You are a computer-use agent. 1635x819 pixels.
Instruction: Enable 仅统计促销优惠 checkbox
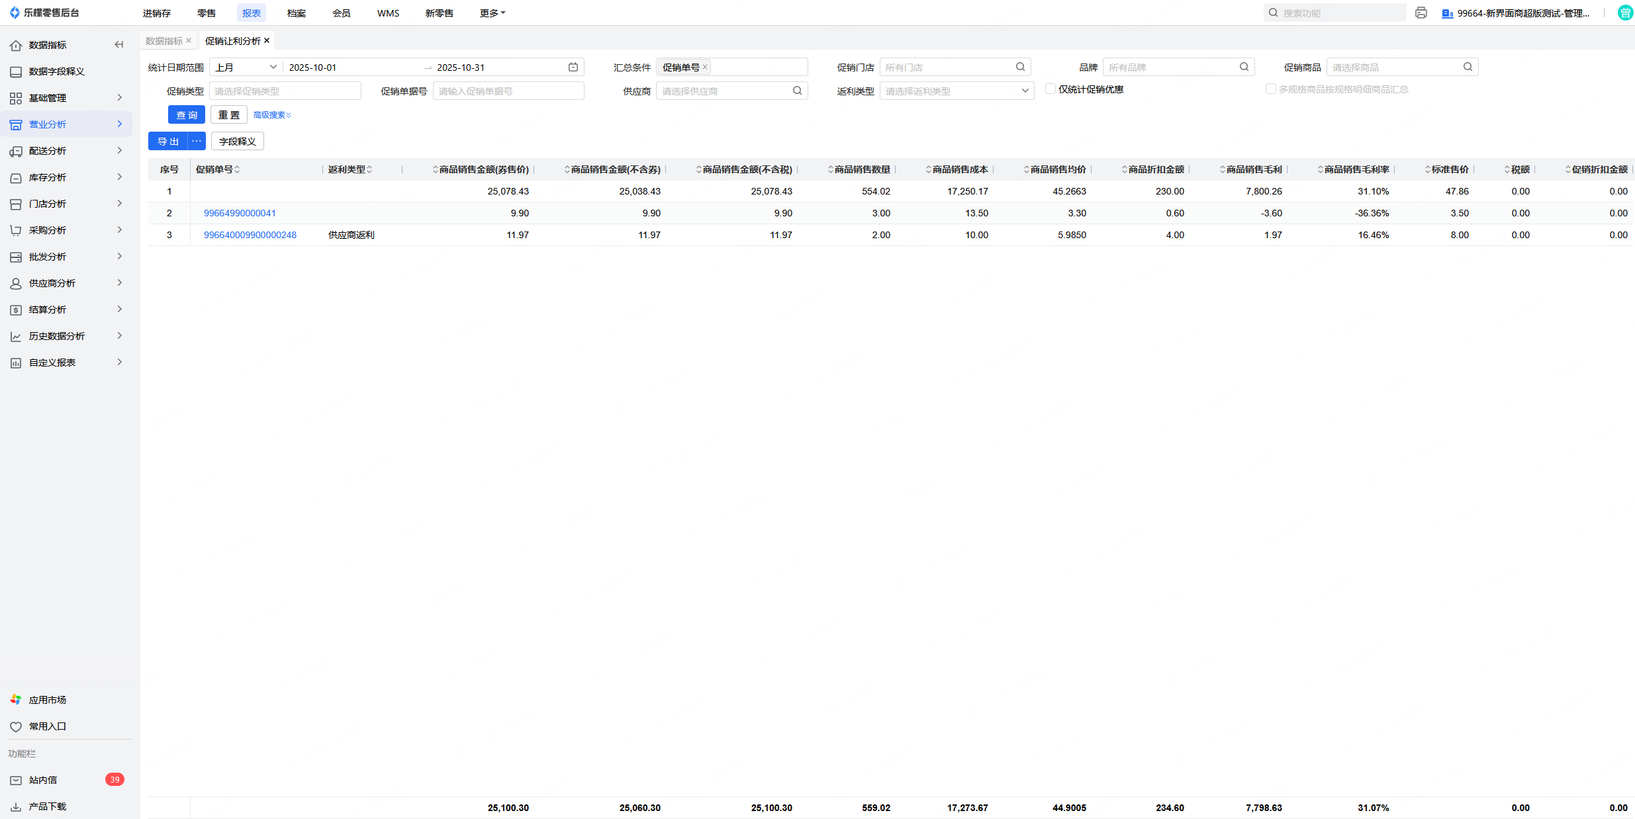(1050, 89)
